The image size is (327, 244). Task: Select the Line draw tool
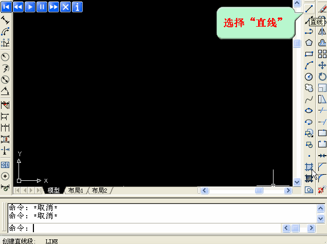(309, 9)
